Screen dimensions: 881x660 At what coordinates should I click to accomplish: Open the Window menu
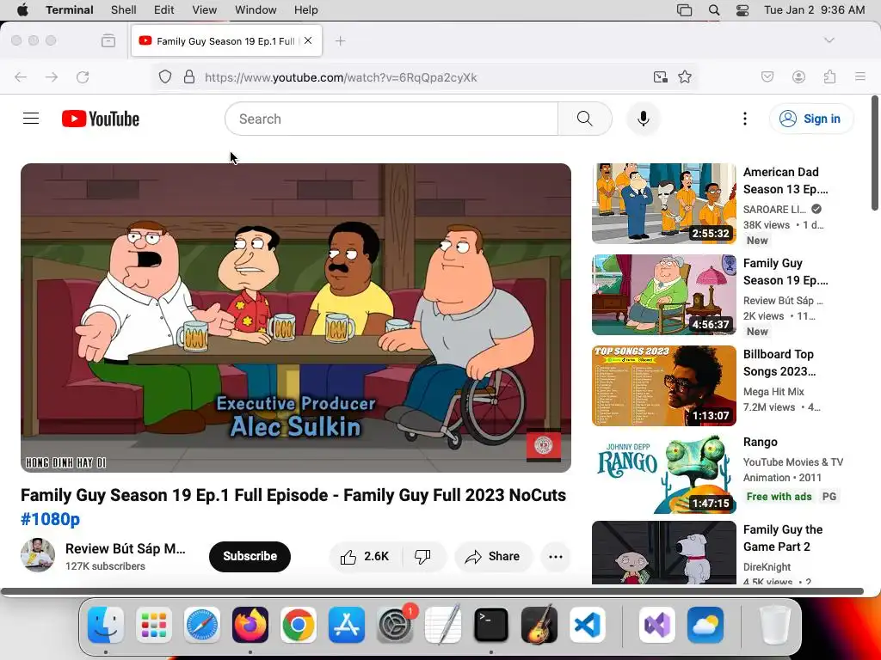coord(256,10)
